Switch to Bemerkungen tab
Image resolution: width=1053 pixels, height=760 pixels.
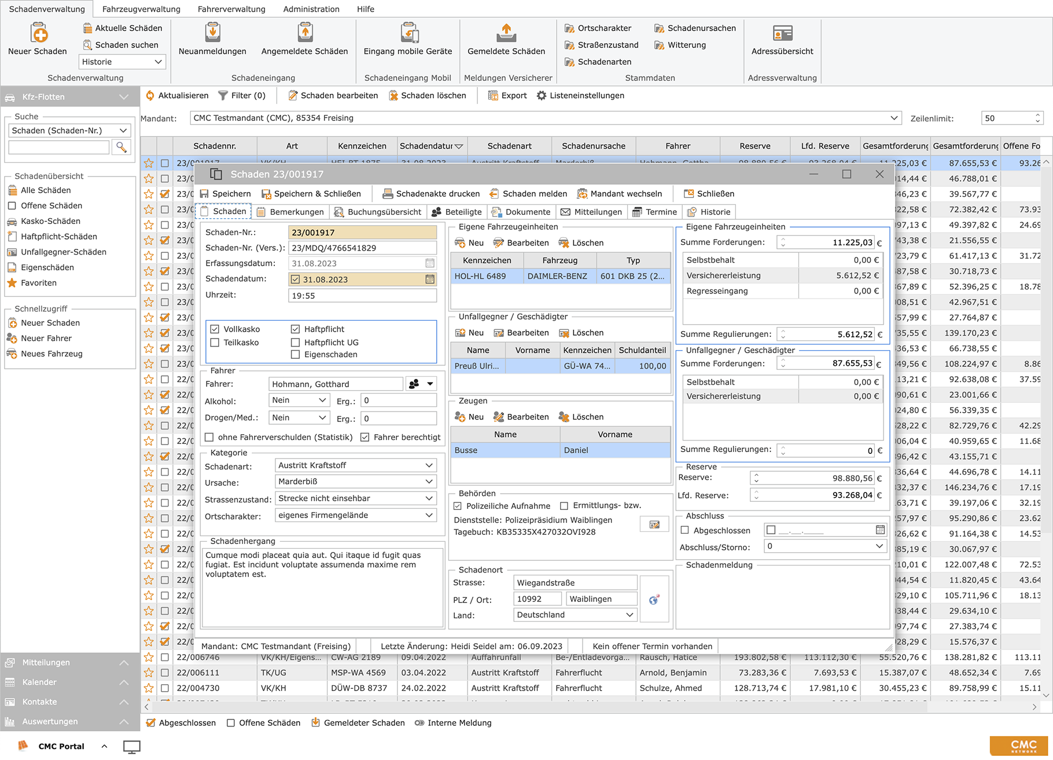(291, 212)
